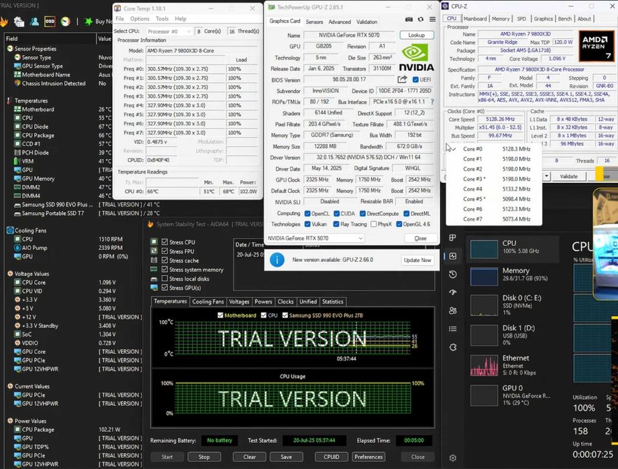Image resolution: width=618 pixels, height=469 pixels.
Task: Switch to the Sensors tab in GPU-Z
Action: [314, 21]
